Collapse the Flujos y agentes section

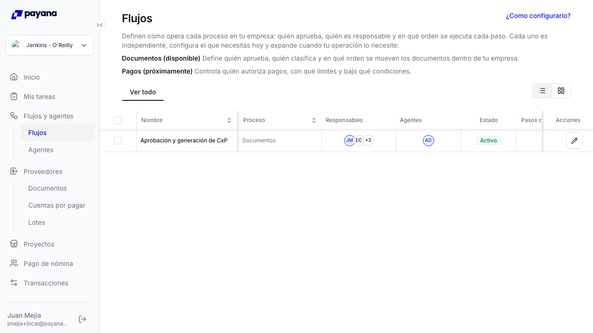pyautogui.click(x=50, y=116)
